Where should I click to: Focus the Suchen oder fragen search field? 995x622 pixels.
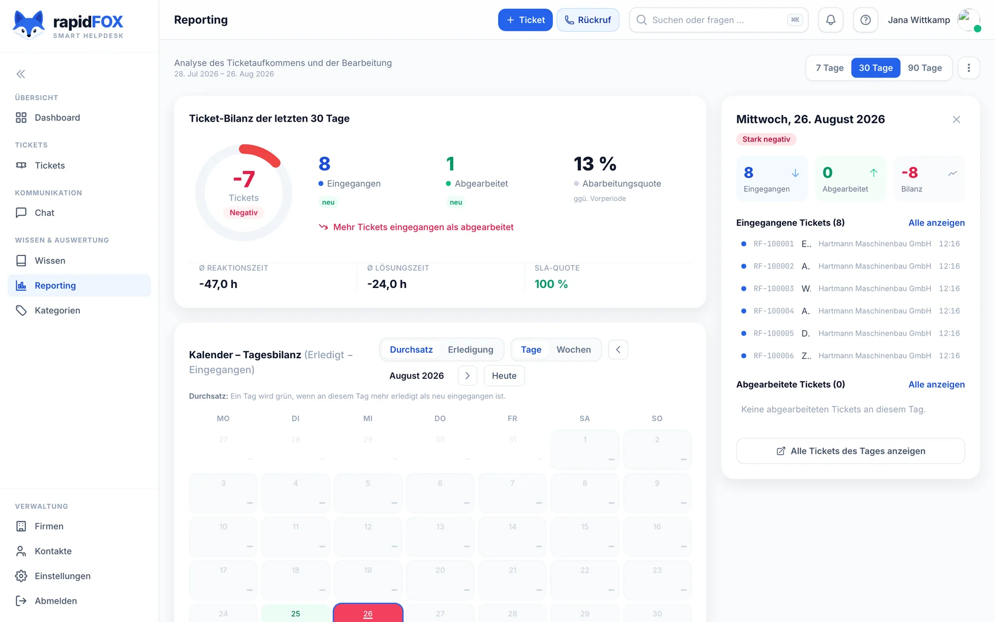719,20
